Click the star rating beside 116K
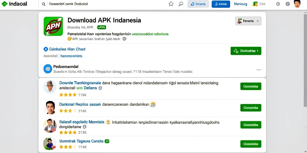The image size is (307, 153). tap(68, 95)
